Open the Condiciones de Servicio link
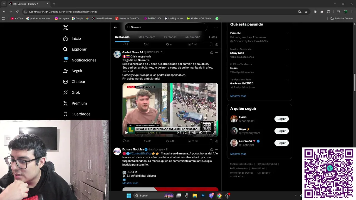This screenshot has height=200, width=356. pyautogui.click(x=241, y=164)
